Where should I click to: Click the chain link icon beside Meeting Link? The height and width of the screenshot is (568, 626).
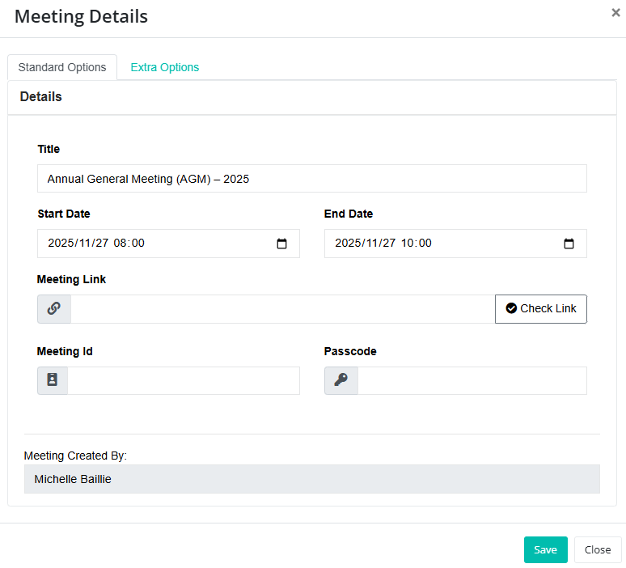(x=54, y=309)
